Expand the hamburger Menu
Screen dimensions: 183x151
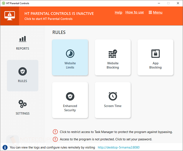(155, 12)
